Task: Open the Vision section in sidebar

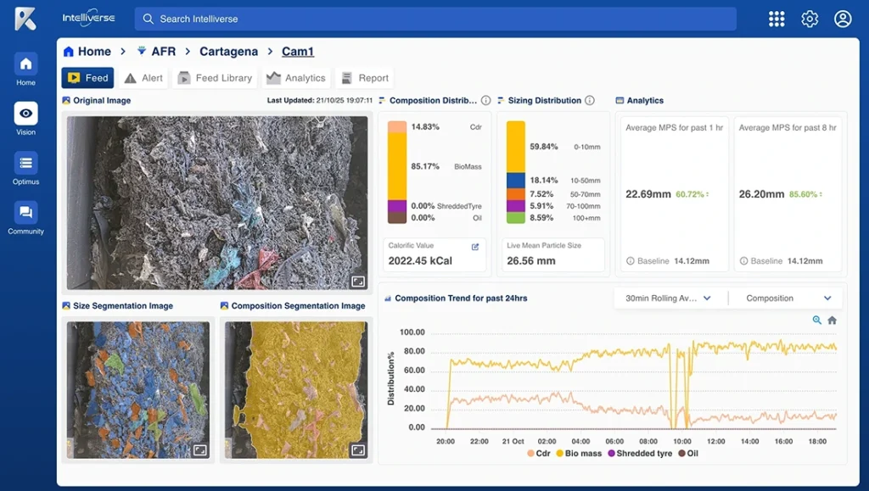Action: pyautogui.click(x=25, y=114)
